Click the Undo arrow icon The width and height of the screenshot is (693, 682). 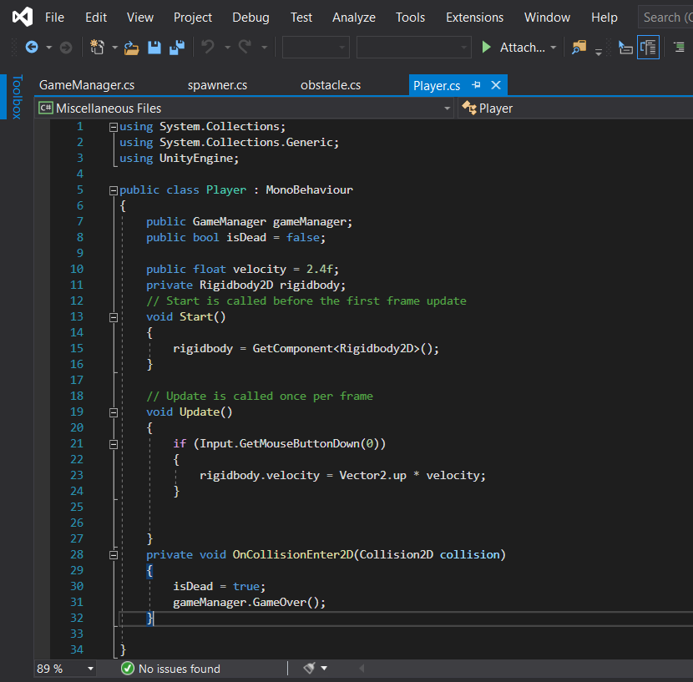208,48
